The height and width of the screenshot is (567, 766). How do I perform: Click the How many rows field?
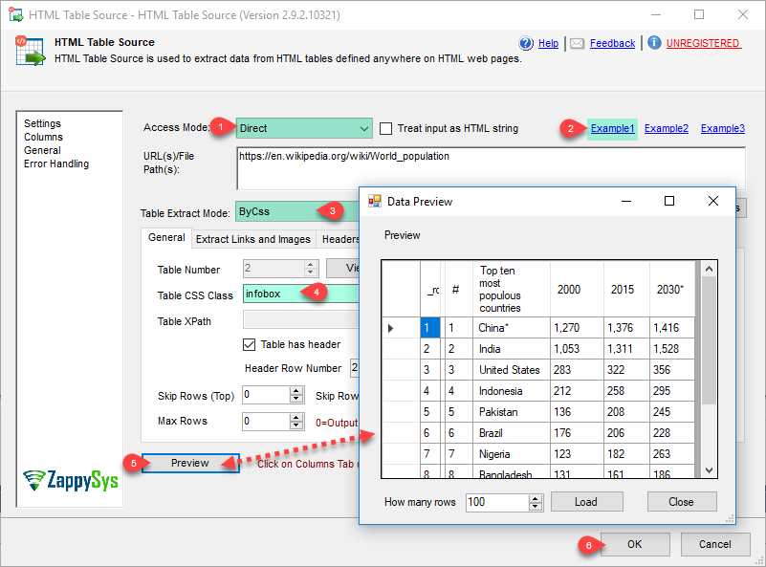497,502
